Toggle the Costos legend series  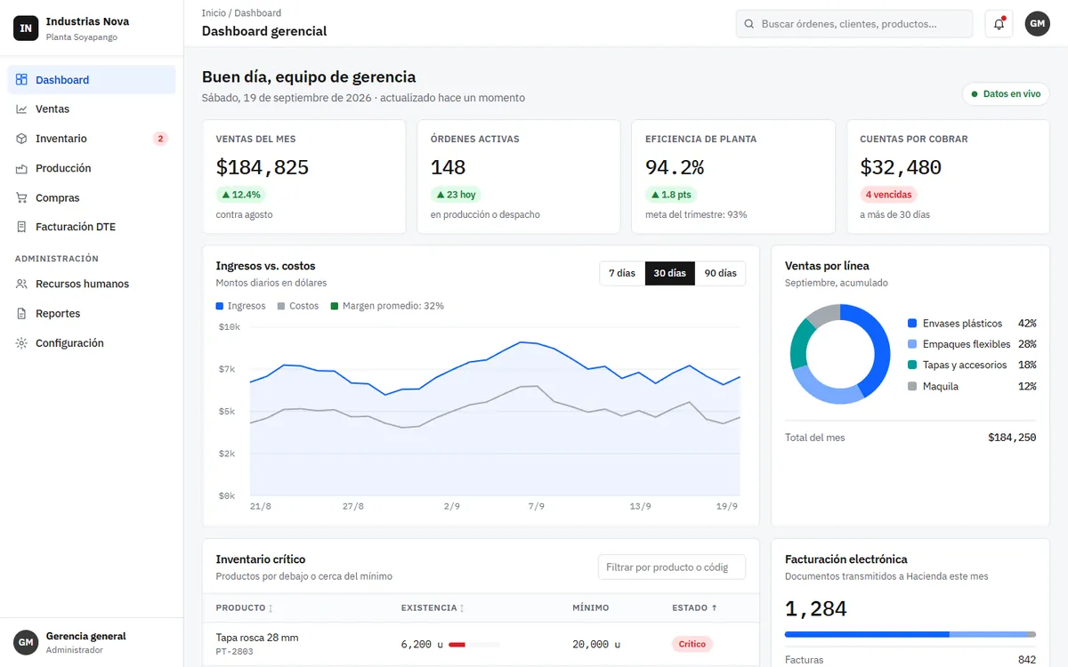[298, 306]
